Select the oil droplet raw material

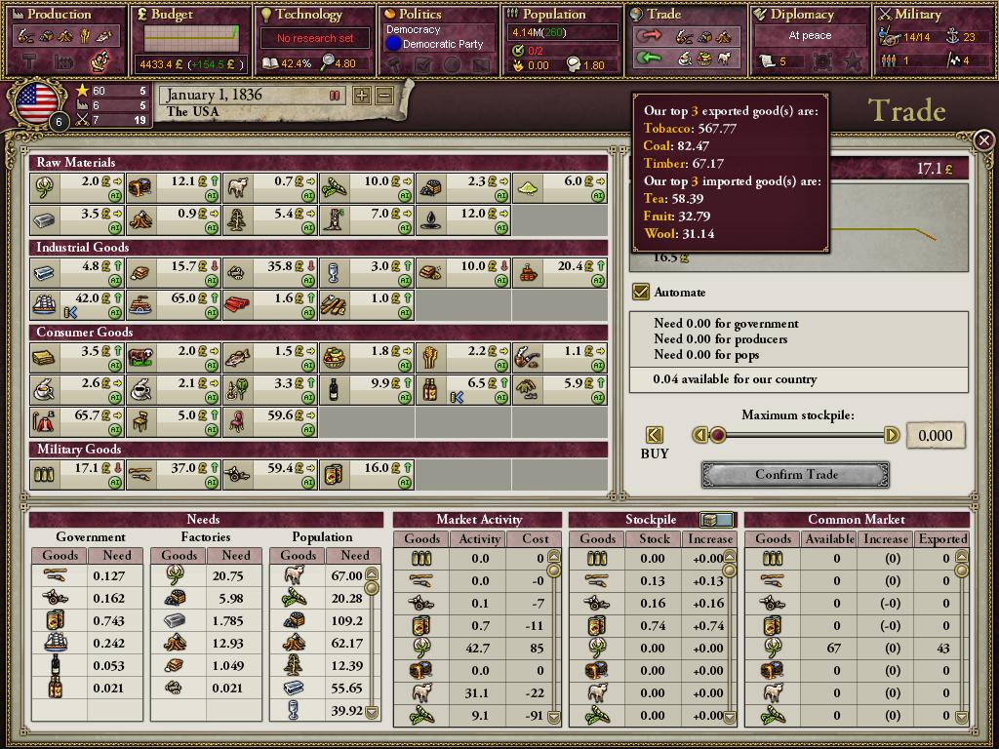[430, 220]
